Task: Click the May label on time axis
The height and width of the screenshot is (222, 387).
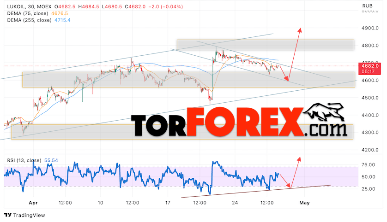Action: 304,203
